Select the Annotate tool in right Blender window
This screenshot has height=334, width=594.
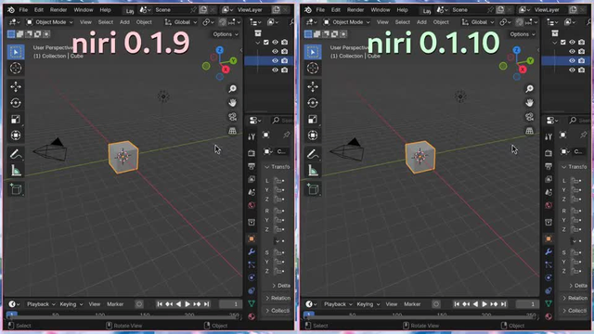point(313,154)
